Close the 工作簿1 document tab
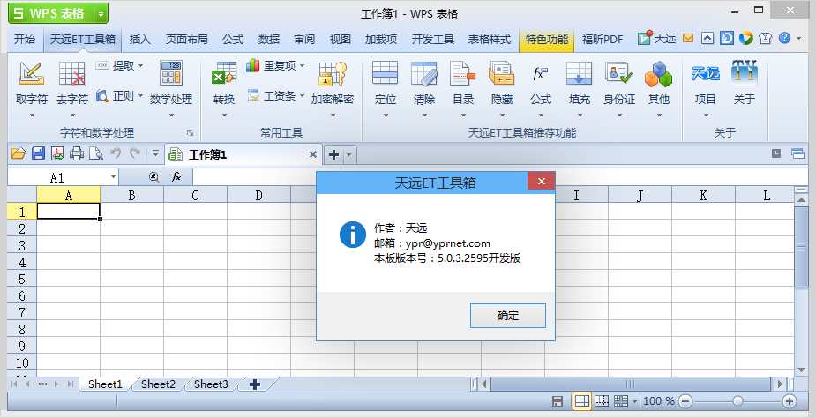Viewport: 816px width, 418px height. click(x=313, y=154)
